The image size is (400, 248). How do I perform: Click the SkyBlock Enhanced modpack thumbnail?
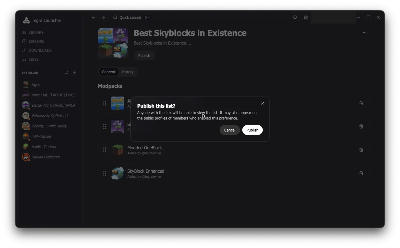[x=117, y=173]
